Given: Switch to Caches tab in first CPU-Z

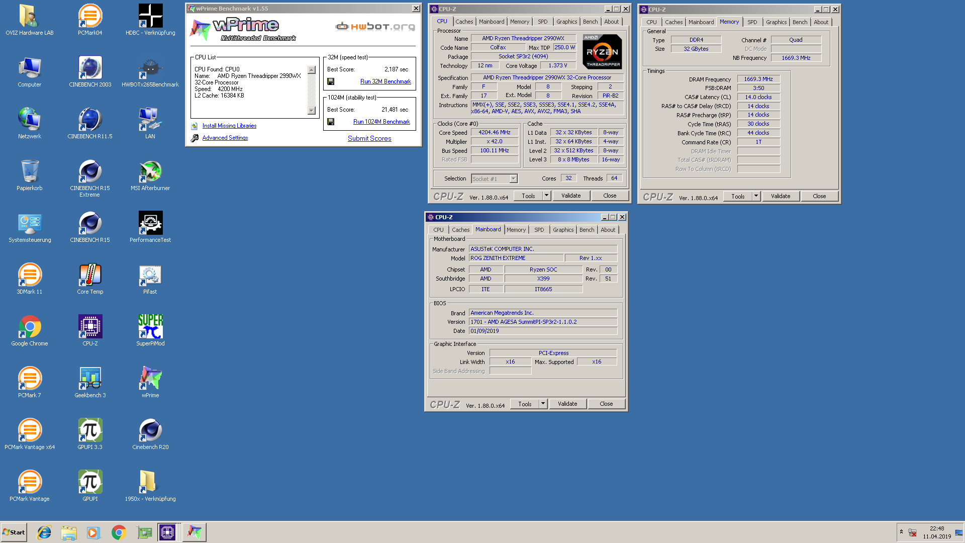Looking at the screenshot, I should 464,22.
